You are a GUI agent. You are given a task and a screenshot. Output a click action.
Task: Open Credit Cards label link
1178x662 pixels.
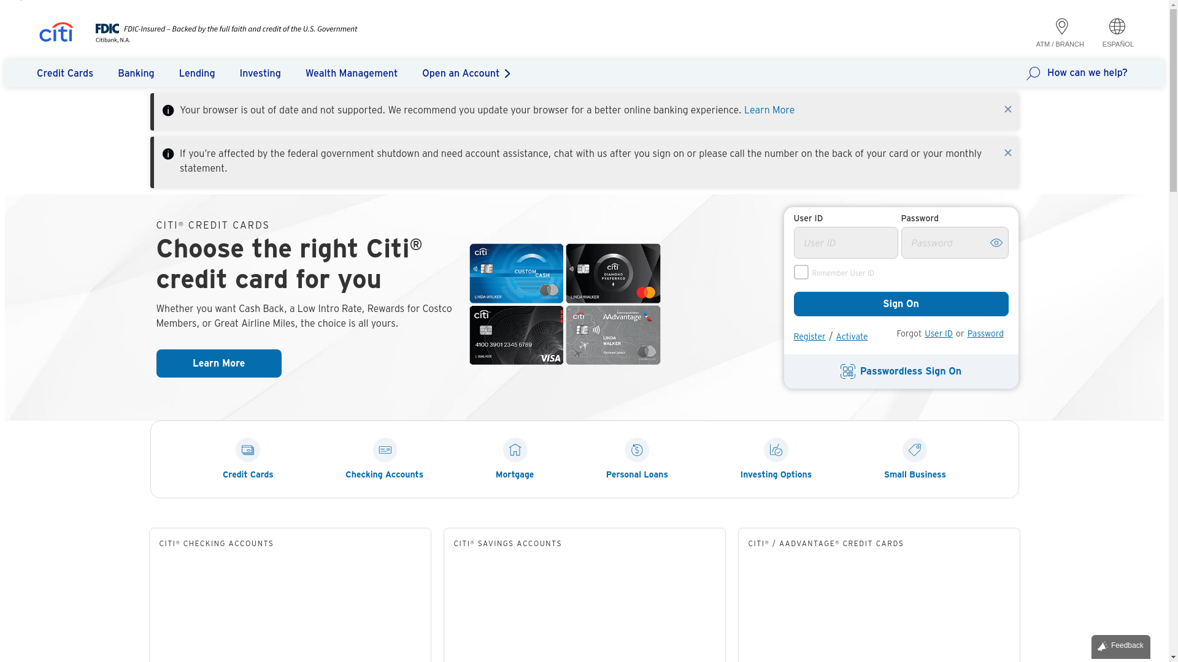point(248,475)
